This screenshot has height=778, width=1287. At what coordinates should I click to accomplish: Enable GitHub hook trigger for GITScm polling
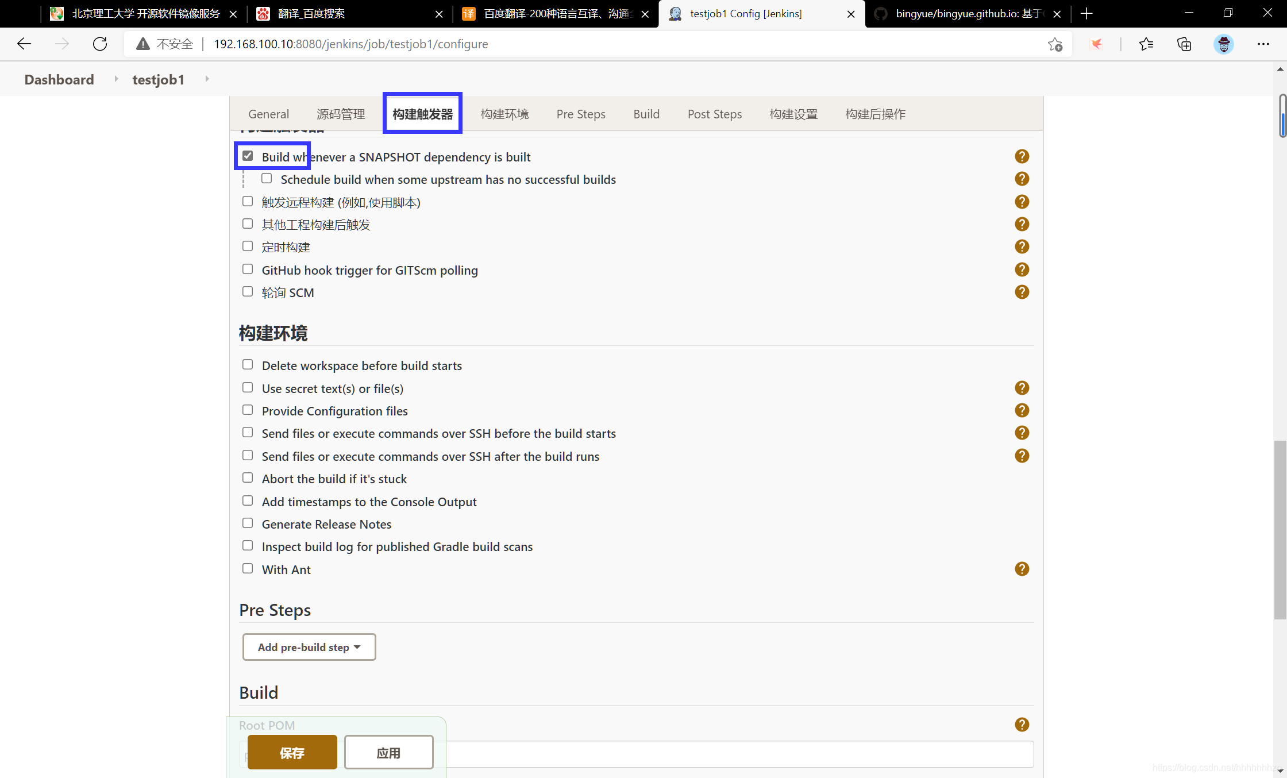coord(248,269)
